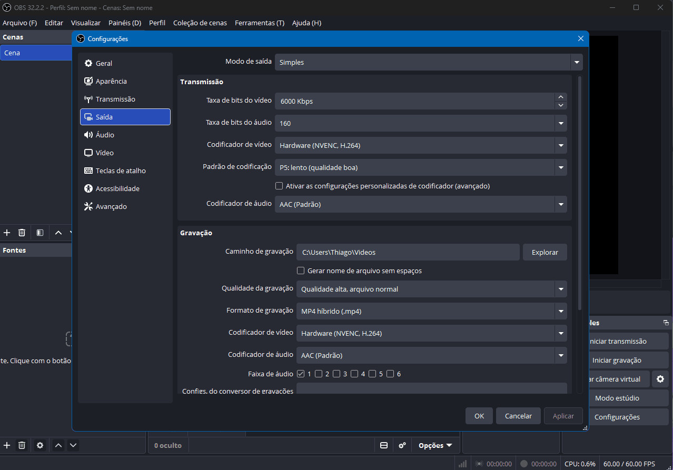Open advanced audio properties gears icon
Image resolution: width=673 pixels, height=470 pixels.
click(x=402, y=445)
